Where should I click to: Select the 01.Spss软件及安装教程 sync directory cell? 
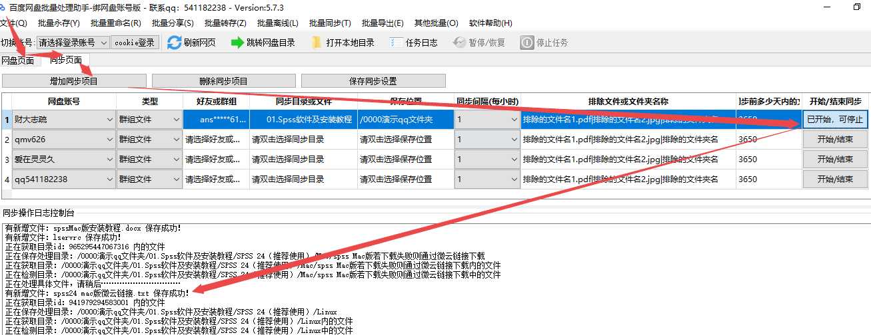coord(304,120)
